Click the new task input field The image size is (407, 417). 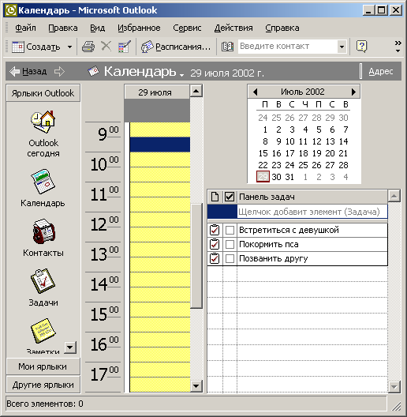312,212
